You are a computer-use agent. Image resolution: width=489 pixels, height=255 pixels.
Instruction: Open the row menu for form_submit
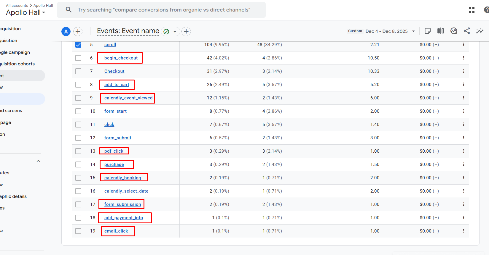[x=463, y=138]
